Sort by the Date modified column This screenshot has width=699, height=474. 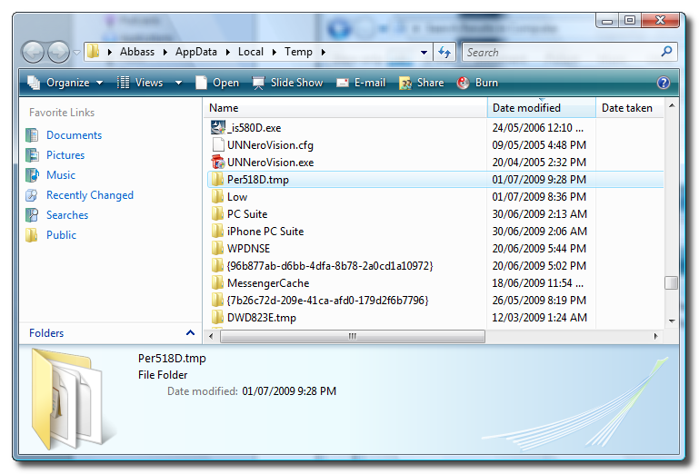pyautogui.click(x=526, y=108)
